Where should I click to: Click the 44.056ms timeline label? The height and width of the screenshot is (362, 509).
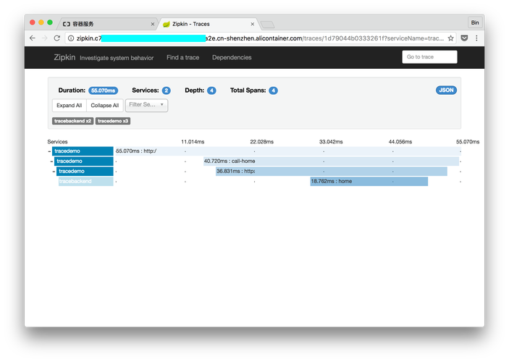click(x=400, y=142)
